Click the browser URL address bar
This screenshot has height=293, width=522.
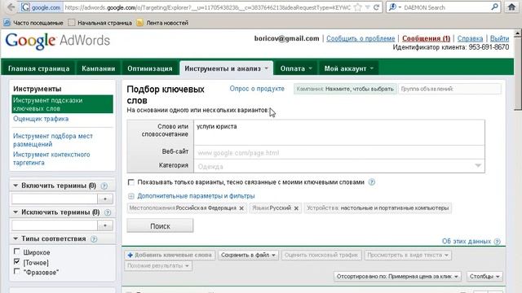click(207, 7)
